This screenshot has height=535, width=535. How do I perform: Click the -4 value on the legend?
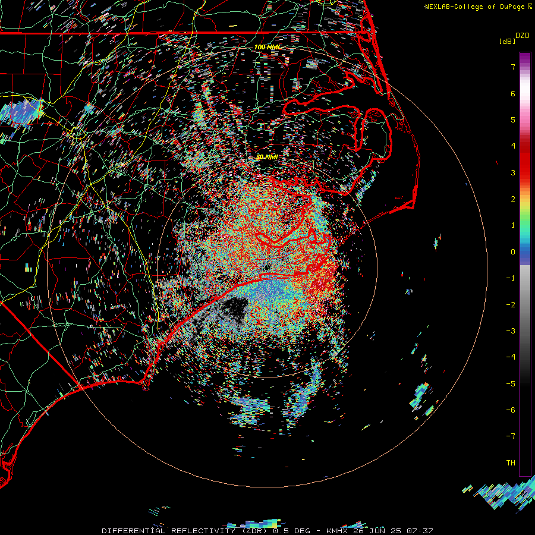click(x=511, y=357)
